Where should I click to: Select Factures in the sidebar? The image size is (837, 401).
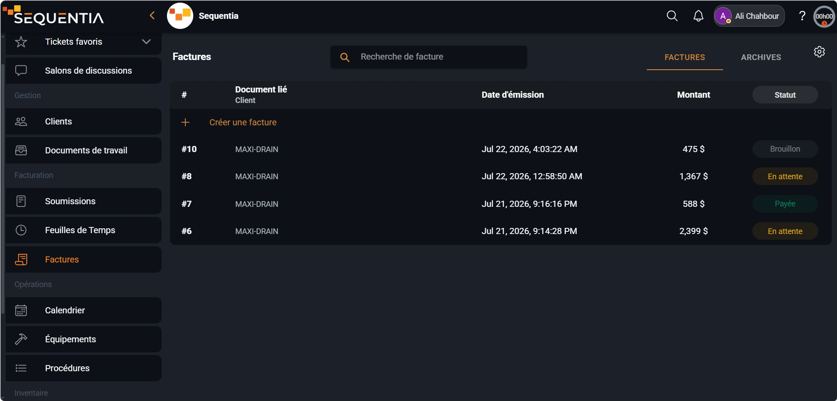click(x=84, y=259)
